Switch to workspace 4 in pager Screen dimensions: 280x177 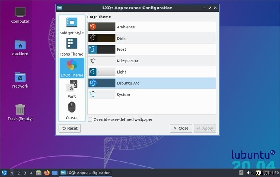click(x=31, y=173)
